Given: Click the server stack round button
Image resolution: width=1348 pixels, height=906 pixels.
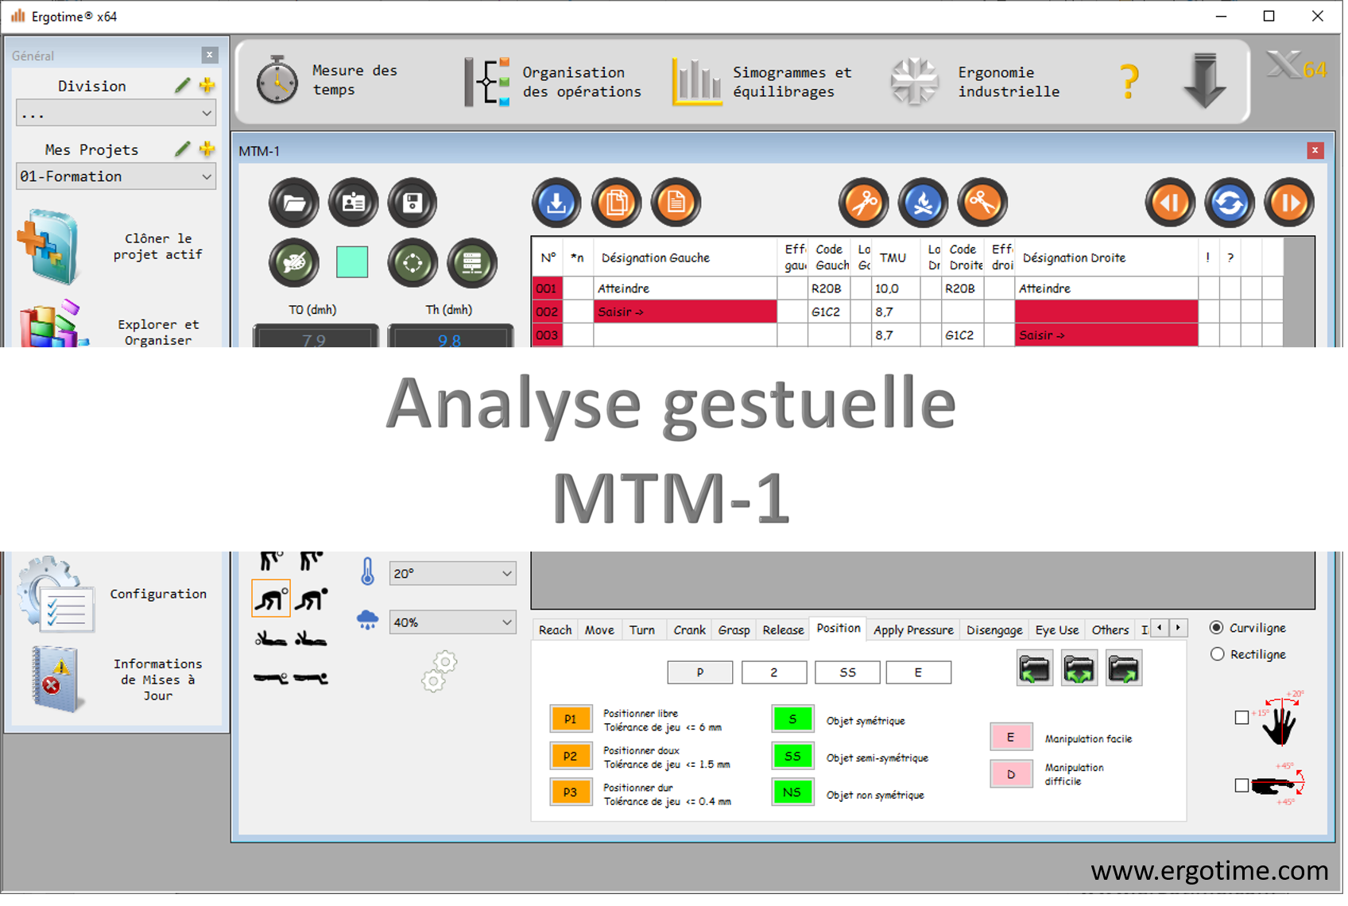Looking at the screenshot, I should pyautogui.click(x=472, y=263).
